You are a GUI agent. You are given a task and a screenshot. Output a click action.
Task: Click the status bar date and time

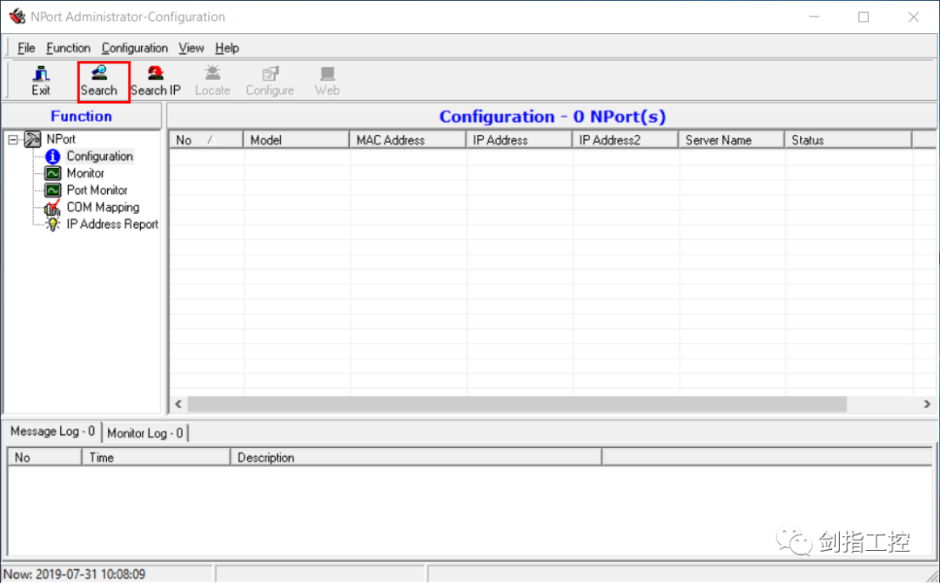point(74,574)
